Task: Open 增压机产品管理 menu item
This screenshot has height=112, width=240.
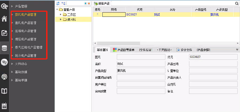Action: 26,39
